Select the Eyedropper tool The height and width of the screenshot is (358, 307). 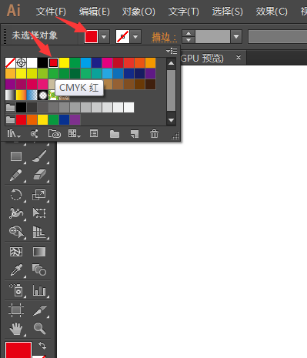(x=16, y=270)
